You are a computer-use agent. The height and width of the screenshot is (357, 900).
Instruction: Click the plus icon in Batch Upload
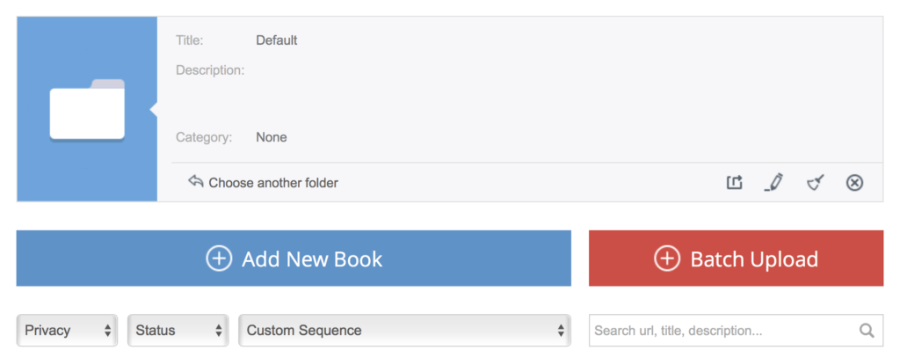point(667,259)
